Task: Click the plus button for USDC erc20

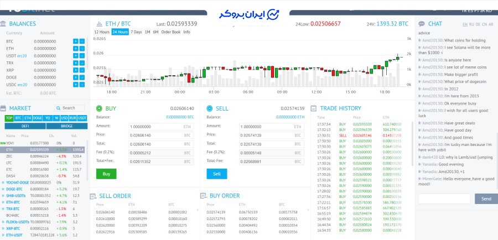Action: (x=76, y=85)
